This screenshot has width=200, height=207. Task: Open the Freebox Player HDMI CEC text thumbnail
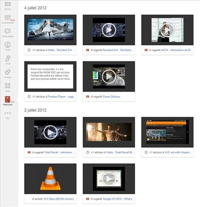[x=50, y=76]
